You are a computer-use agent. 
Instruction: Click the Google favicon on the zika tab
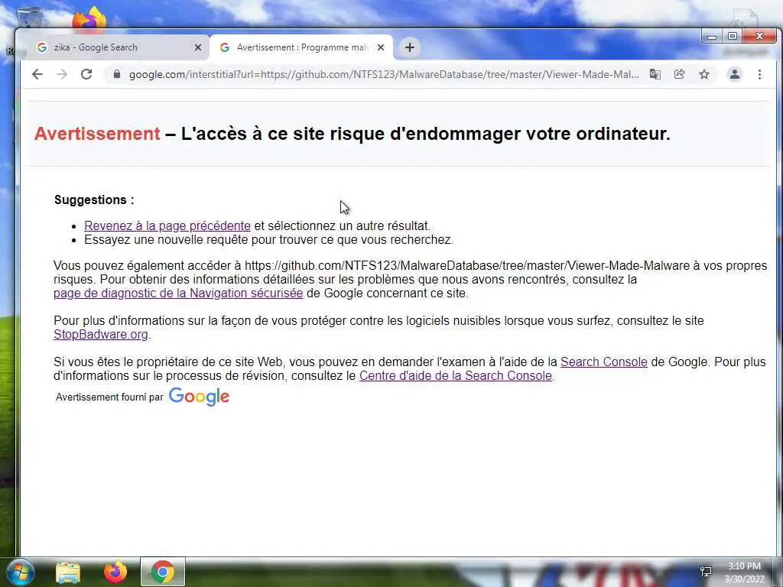coord(43,47)
